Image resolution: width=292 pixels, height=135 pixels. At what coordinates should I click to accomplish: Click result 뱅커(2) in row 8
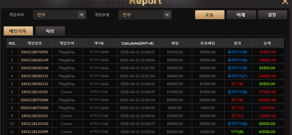(x=237, y=108)
